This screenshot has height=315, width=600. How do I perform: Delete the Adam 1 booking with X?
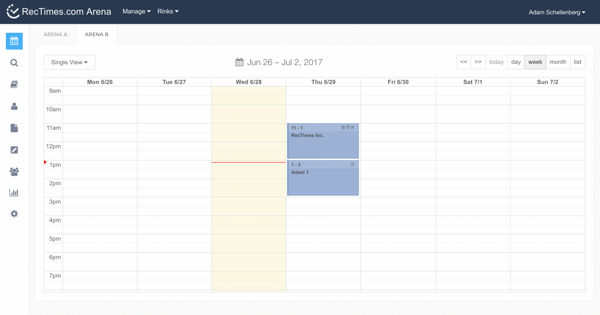(353, 164)
